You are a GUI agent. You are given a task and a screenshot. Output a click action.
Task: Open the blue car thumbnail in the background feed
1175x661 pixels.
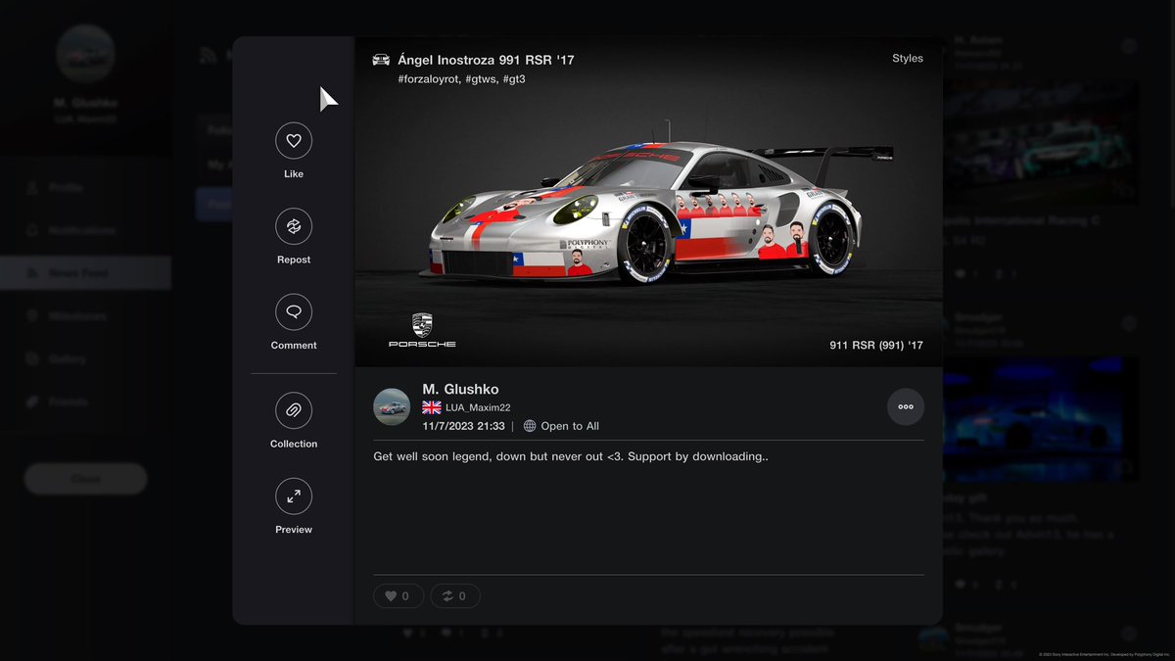1040,418
